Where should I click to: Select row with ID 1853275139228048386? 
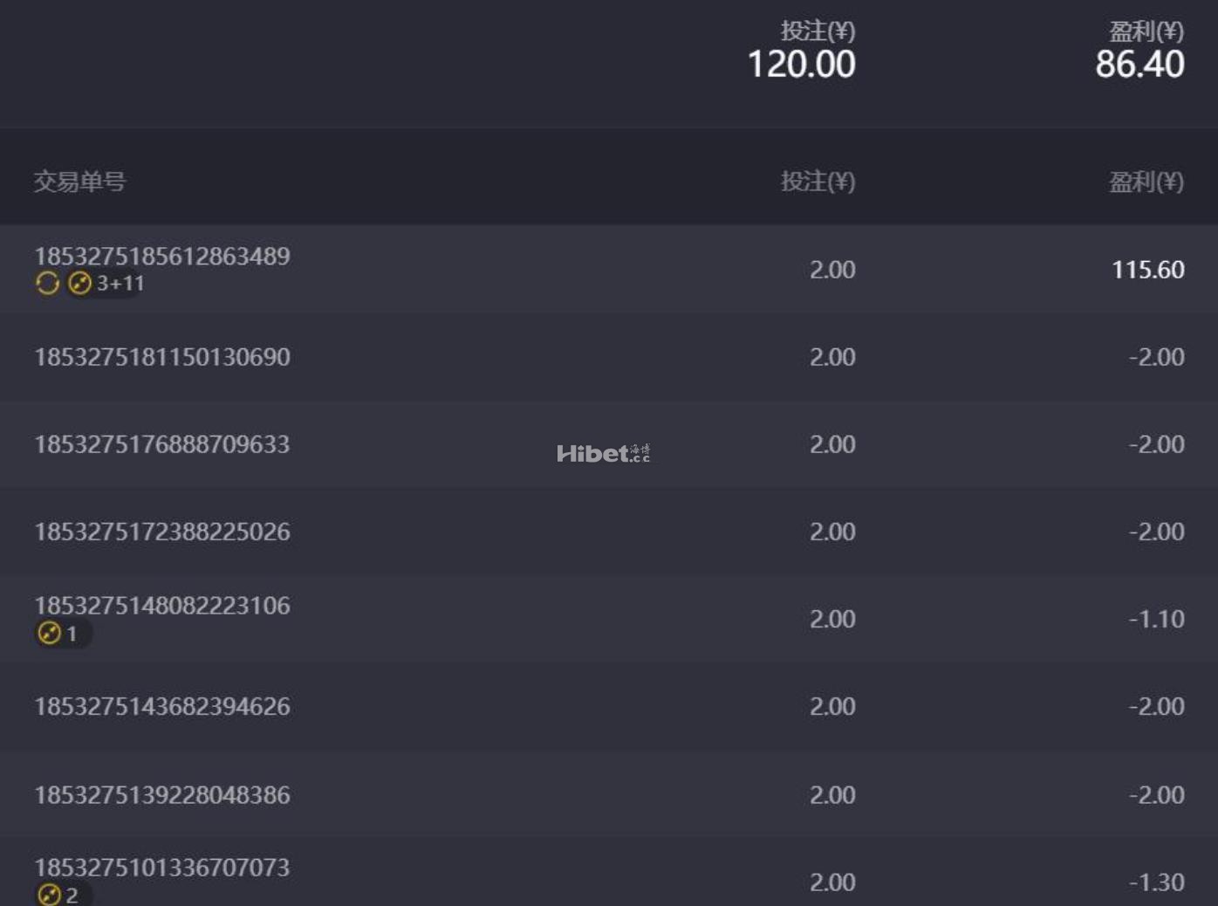(x=161, y=795)
